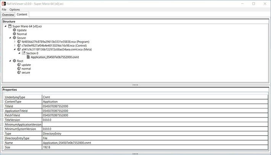Select the lowercase normal item under Root
271x155 pixels.
coord(26,69)
